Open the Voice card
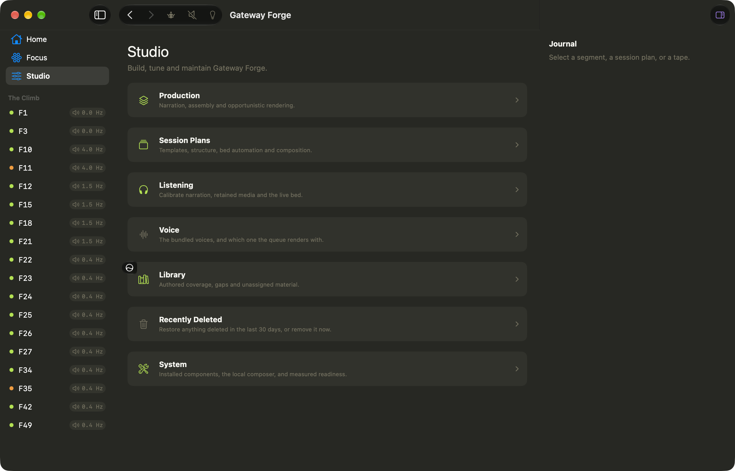Viewport: 735px width, 471px height. (327, 234)
